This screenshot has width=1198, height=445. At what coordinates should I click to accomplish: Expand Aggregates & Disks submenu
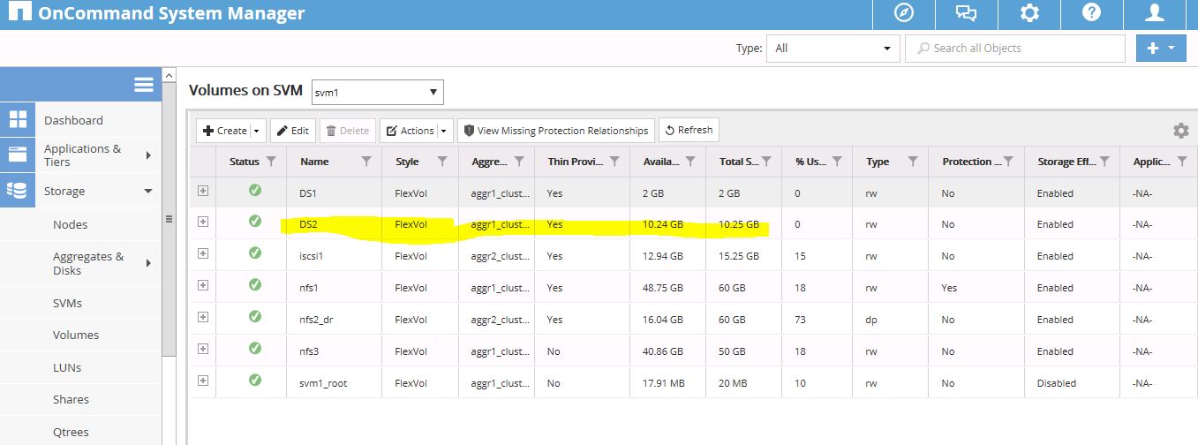click(x=148, y=263)
